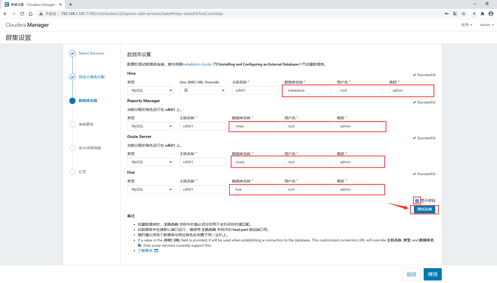Select the Cloudera Manager browser tab

point(33,4)
